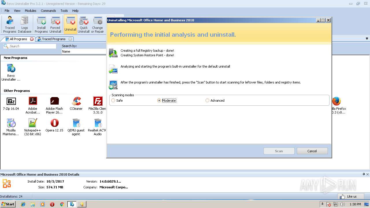Start Forced Uninstall from toolbar

(x=55, y=25)
